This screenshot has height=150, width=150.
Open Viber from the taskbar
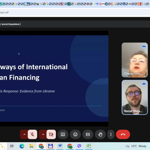click(x=79, y=146)
